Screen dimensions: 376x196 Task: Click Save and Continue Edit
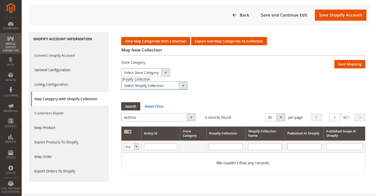tap(284, 15)
